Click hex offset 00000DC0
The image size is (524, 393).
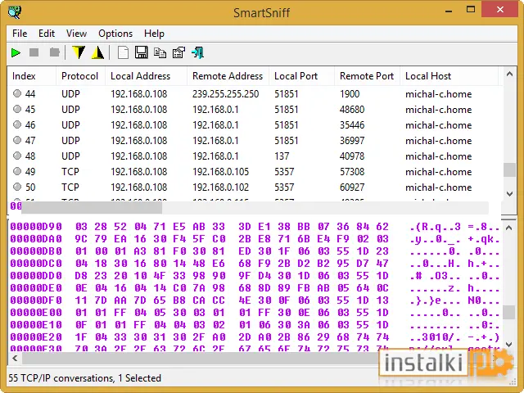(36, 264)
